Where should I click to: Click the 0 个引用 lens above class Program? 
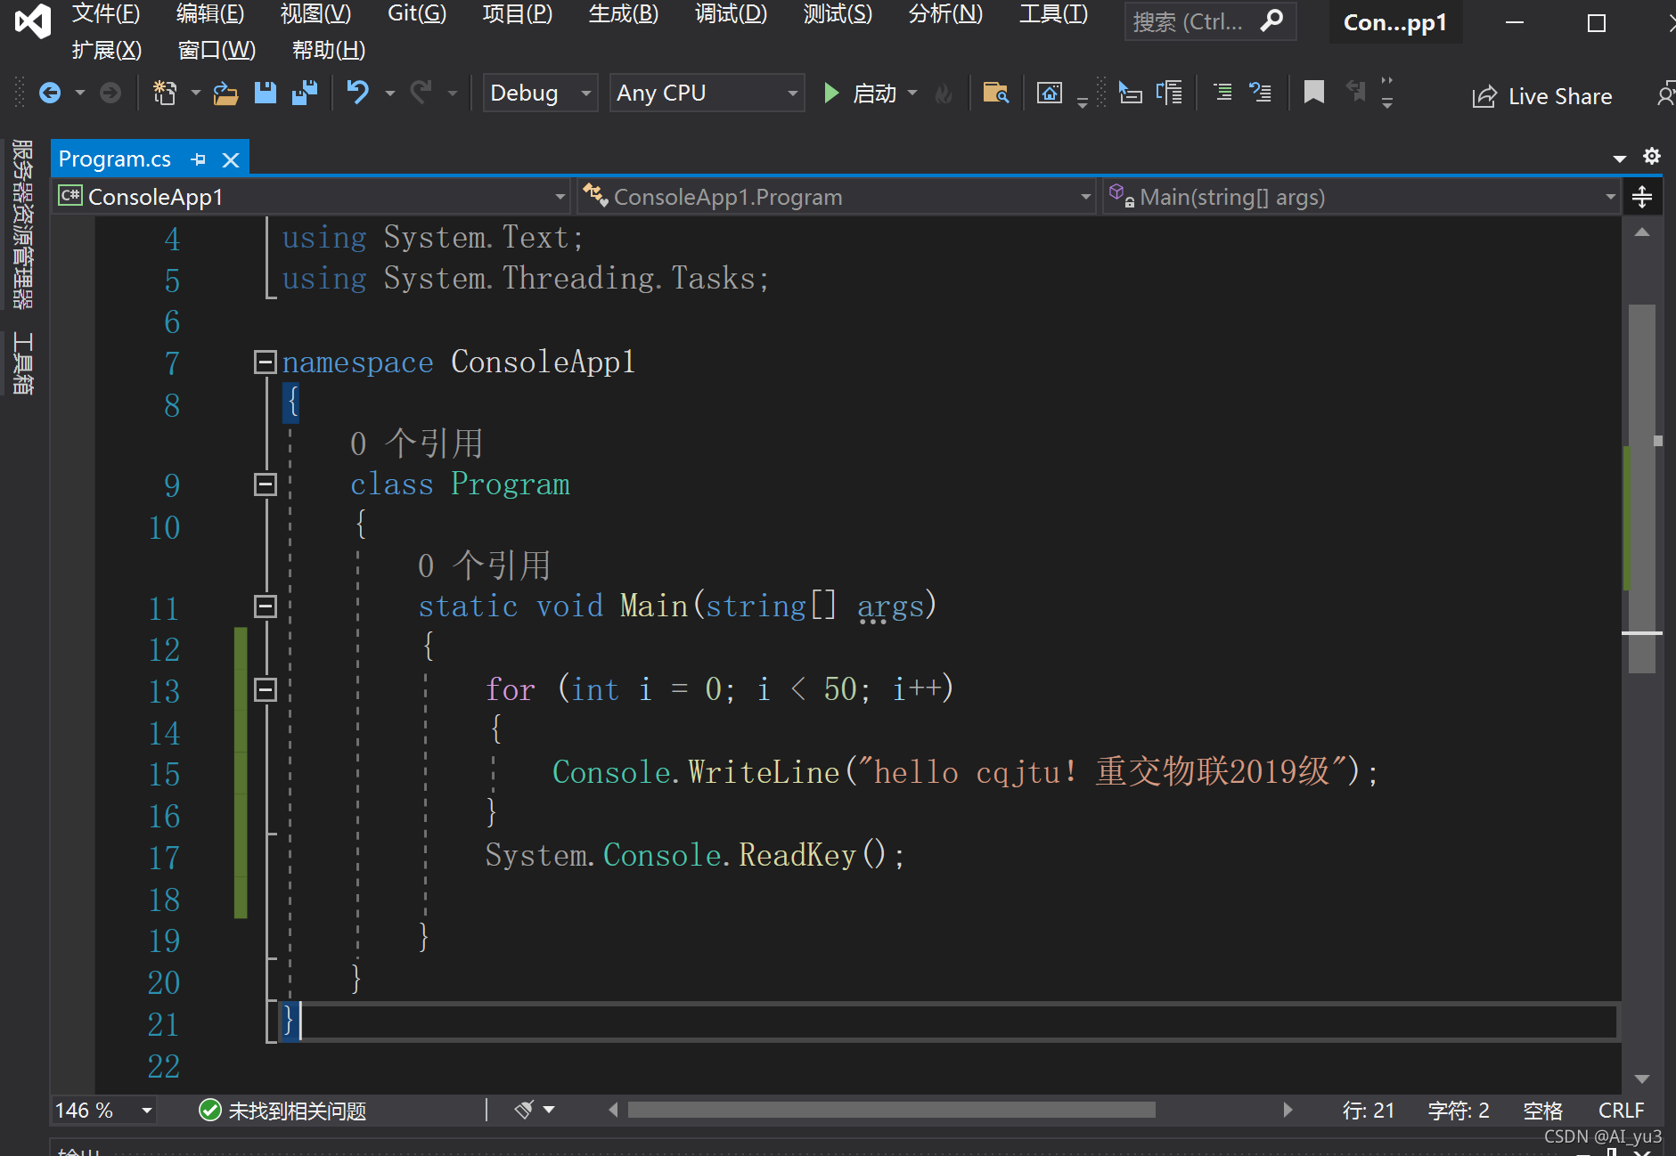coord(416,443)
